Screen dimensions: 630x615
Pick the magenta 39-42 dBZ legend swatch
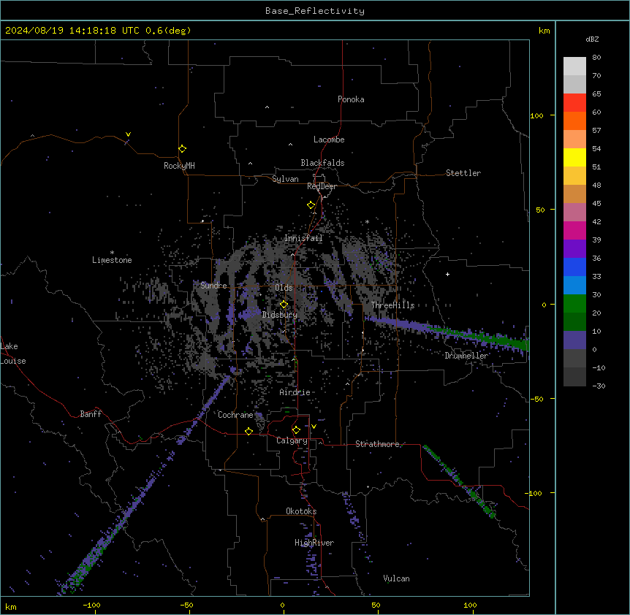[574, 230]
